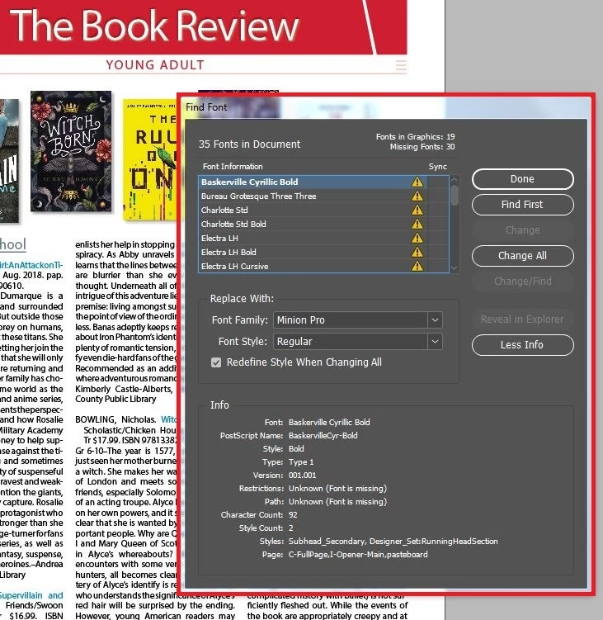Click warning icon in Charlotte Std row
This screenshot has width=603, height=620.
click(417, 211)
